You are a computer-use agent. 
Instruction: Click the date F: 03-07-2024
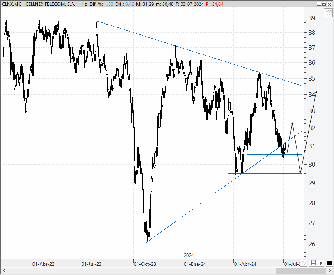click(190, 4)
